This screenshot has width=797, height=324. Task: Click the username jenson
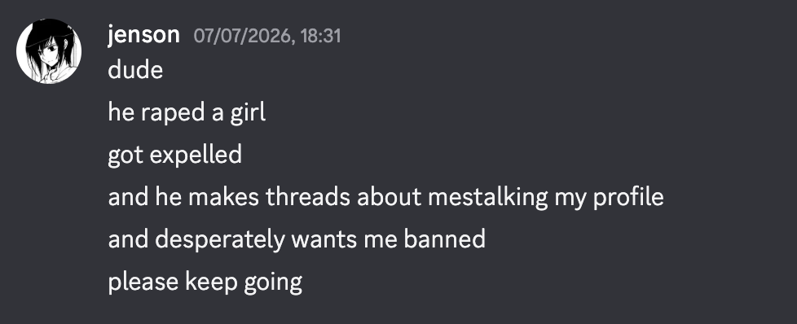pyautogui.click(x=144, y=35)
